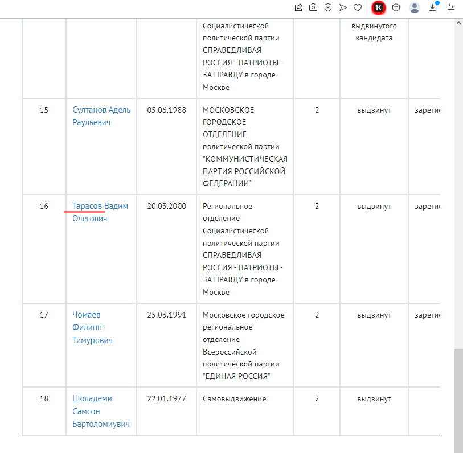This screenshot has height=453, width=463.
Task: Click "Региональное отделение" text in row 16
Action: [227, 212]
